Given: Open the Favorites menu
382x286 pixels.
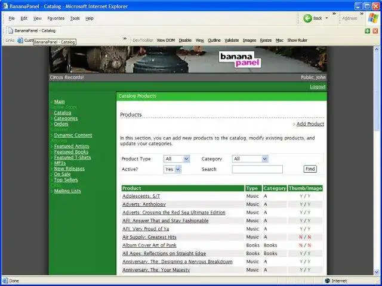Looking at the screenshot, I should [56, 18].
